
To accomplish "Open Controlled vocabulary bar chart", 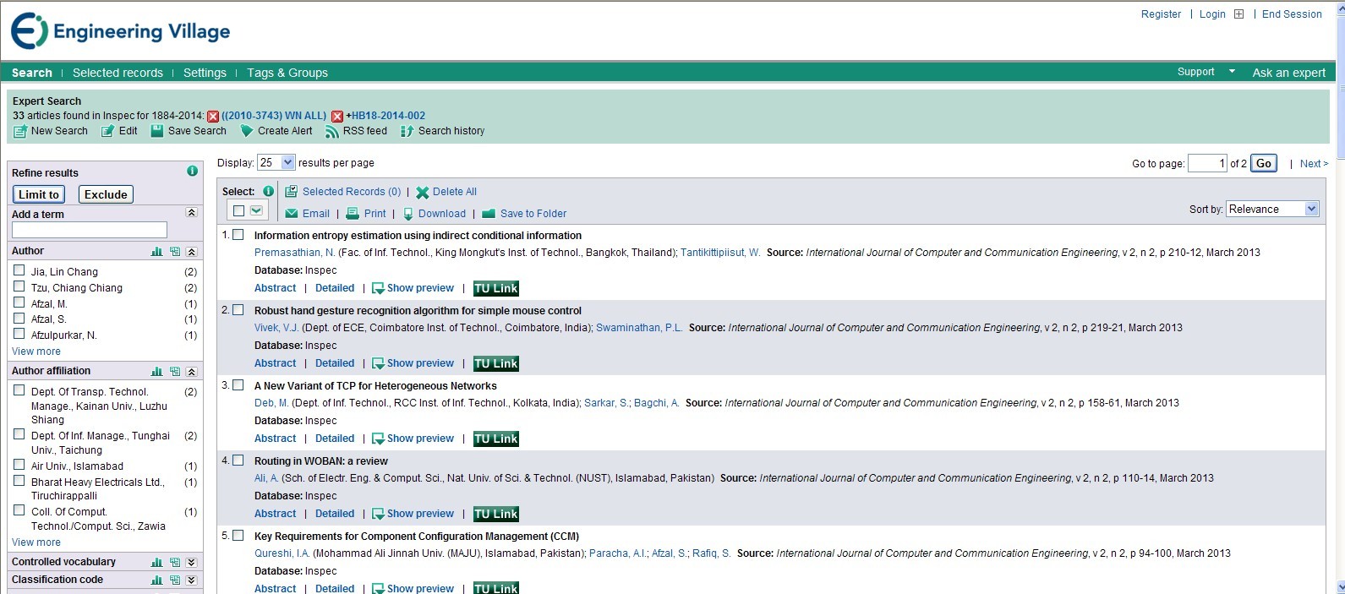I will point(156,563).
